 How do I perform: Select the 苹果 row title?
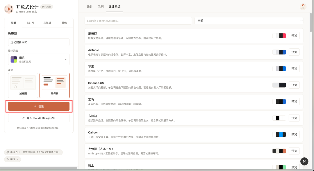click(x=91, y=67)
